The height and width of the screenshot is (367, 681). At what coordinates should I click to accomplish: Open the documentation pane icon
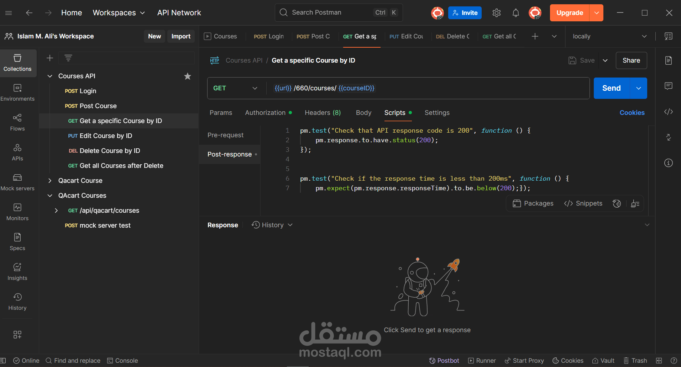669,60
